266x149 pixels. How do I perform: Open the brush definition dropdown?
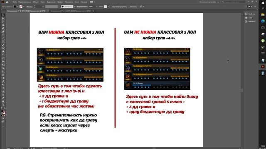pyautogui.click(x=75, y=7)
